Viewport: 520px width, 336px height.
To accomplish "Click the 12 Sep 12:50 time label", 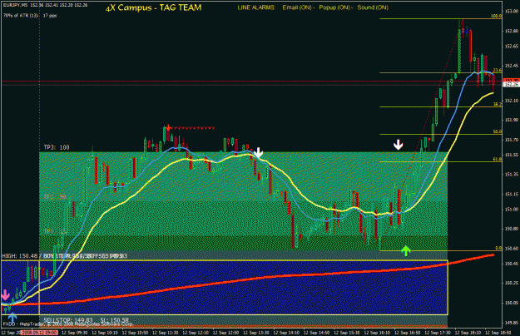I will (225, 333).
